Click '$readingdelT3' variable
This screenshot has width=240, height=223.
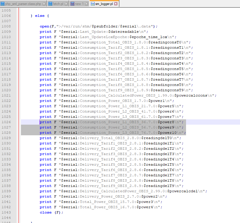click(159, 154)
